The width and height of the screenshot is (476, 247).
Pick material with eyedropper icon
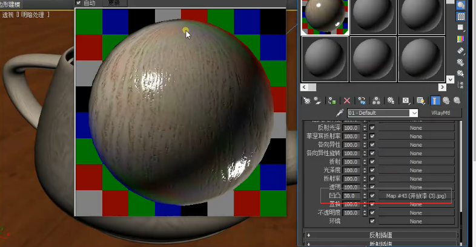pyautogui.click(x=340, y=113)
